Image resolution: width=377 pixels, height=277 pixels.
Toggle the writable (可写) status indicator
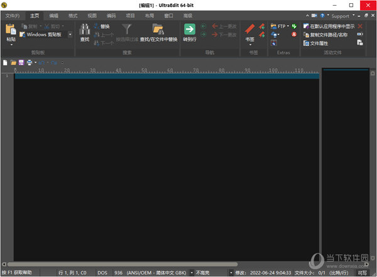click(x=362, y=273)
